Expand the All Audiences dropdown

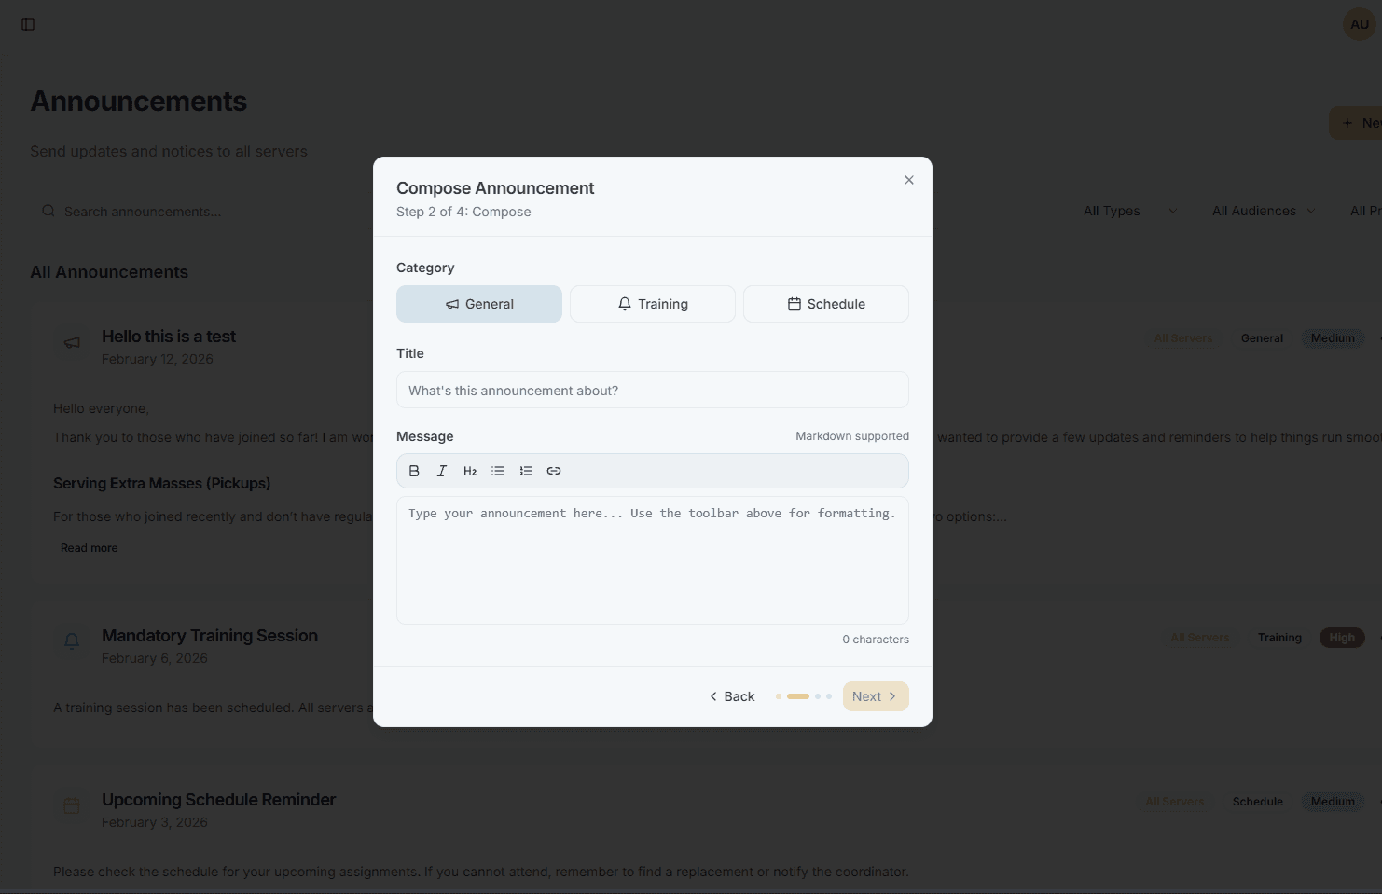[1263, 211]
